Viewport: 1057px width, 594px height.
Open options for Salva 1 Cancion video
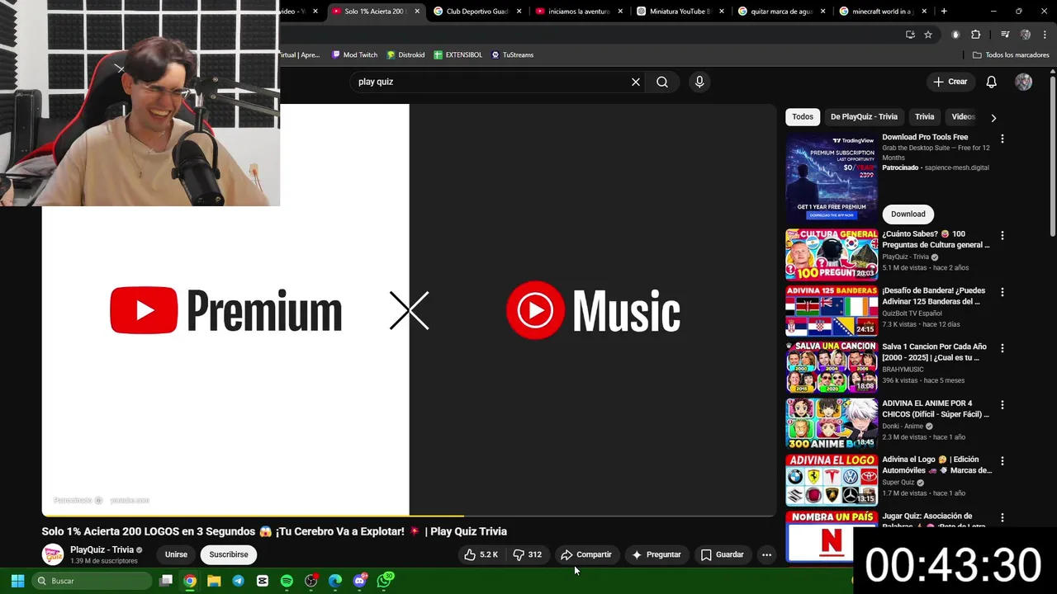click(x=1002, y=348)
